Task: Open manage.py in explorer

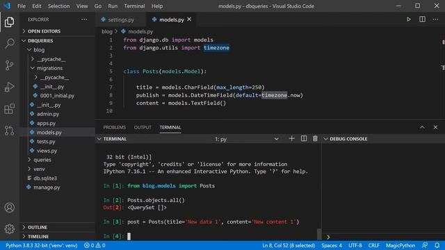Action: (x=47, y=187)
